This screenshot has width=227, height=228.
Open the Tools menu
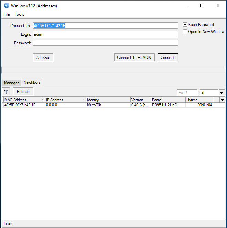(x=19, y=14)
